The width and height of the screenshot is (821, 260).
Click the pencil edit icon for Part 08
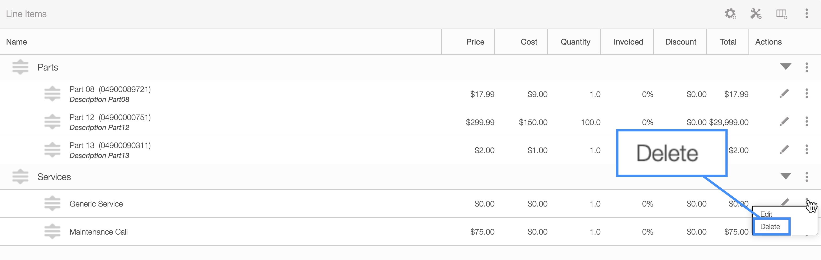click(784, 94)
